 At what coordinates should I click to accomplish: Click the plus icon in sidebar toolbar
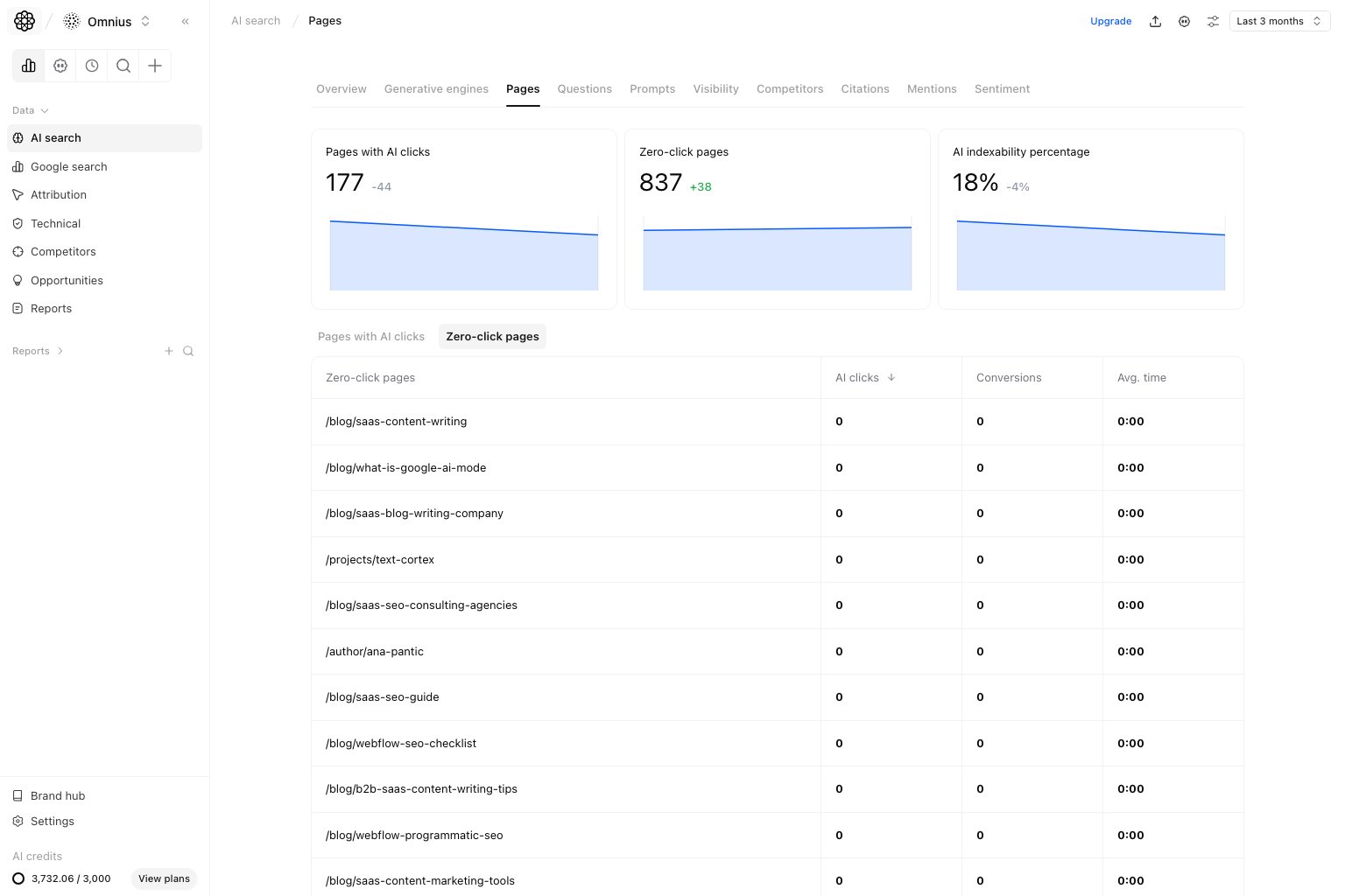pyautogui.click(x=155, y=66)
